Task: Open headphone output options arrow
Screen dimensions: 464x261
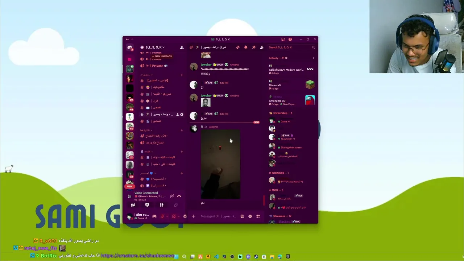Action: (x=178, y=216)
